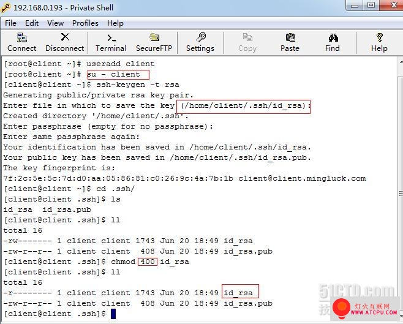Screen dimensions: 403x324
Task: Click 'Enter same passphrase again:' line
Action: point(72,137)
